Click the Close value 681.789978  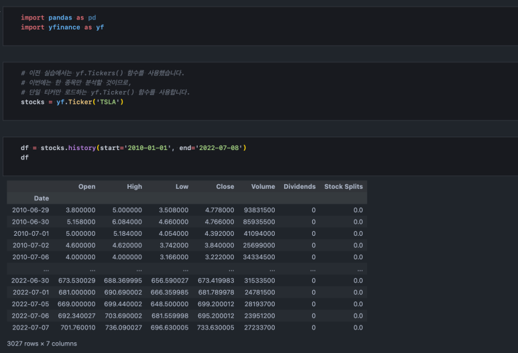click(216, 292)
